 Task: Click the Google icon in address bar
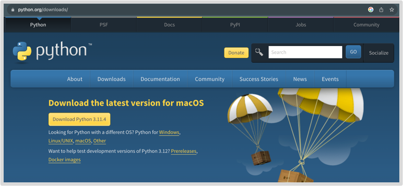(x=371, y=10)
